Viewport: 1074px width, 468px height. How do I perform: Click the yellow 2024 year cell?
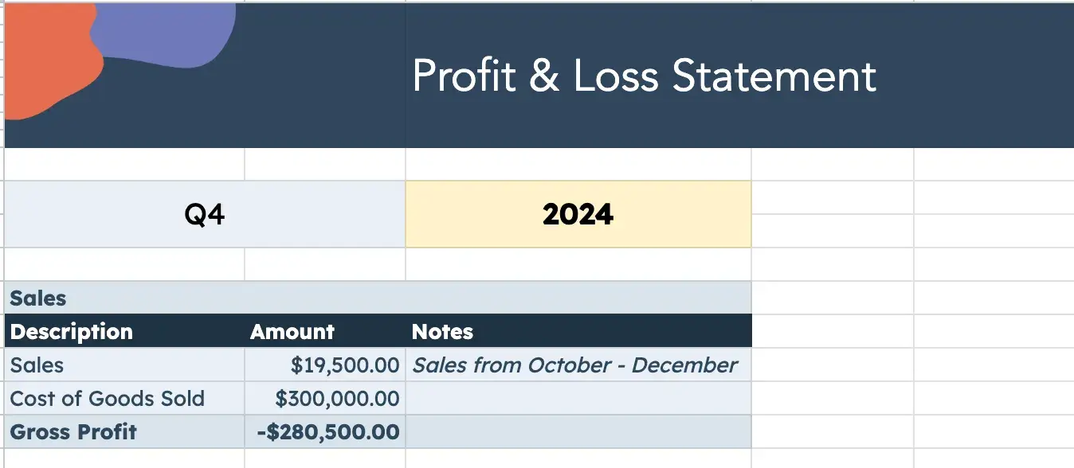[x=578, y=214]
